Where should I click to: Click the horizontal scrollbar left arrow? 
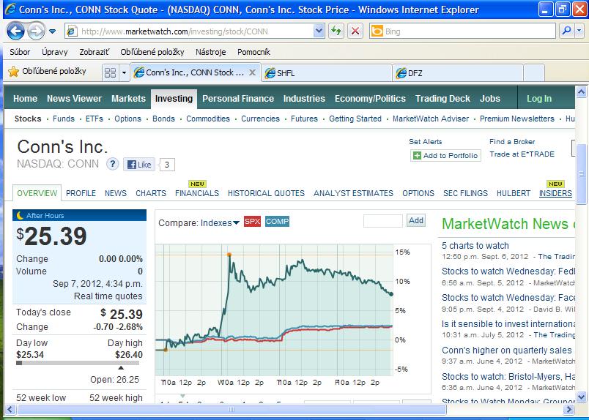pyautogui.click(x=10, y=409)
